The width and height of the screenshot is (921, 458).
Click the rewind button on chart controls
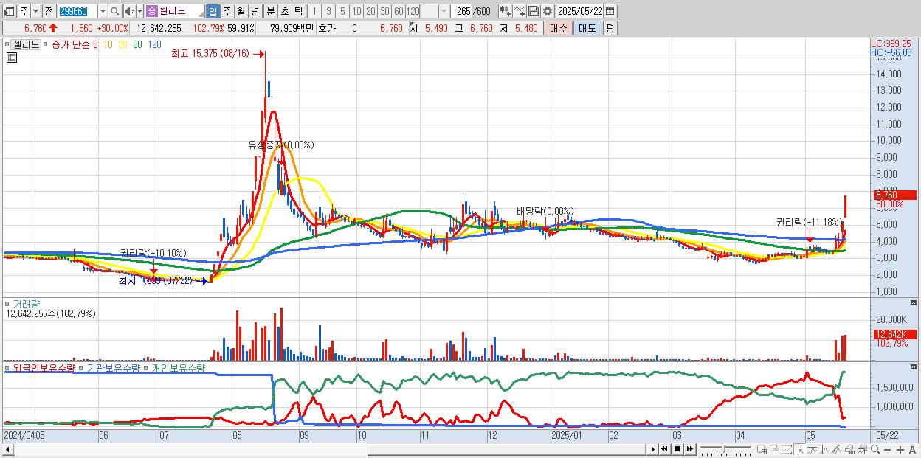[x=664, y=449]
